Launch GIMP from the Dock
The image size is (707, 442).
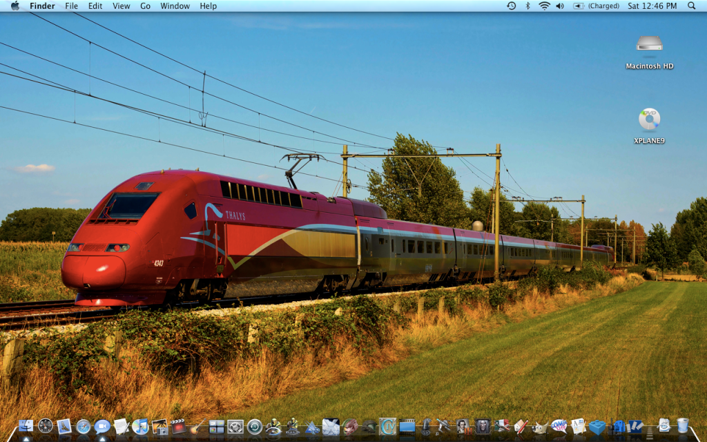[539, 426]
